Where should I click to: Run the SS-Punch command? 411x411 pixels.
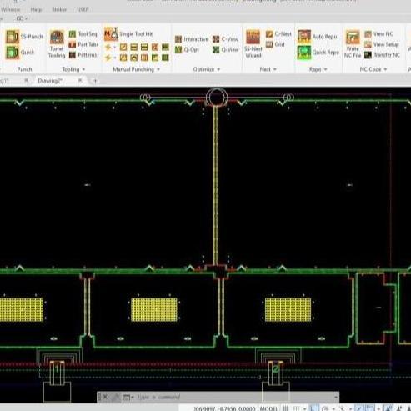(24, 37)
